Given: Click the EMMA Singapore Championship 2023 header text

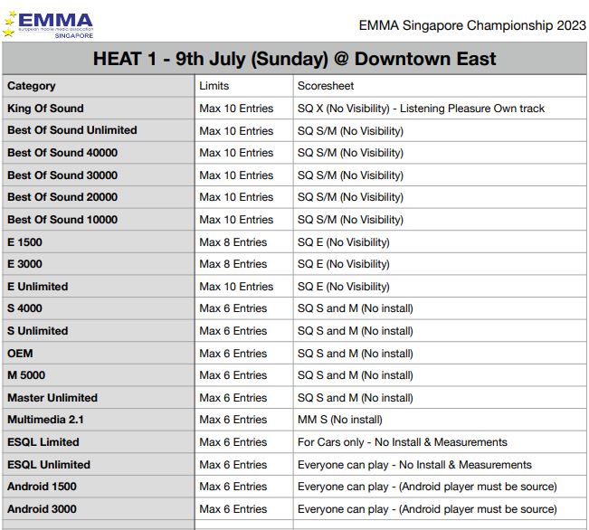Looking at the screenshot, I should pos(469,25).
